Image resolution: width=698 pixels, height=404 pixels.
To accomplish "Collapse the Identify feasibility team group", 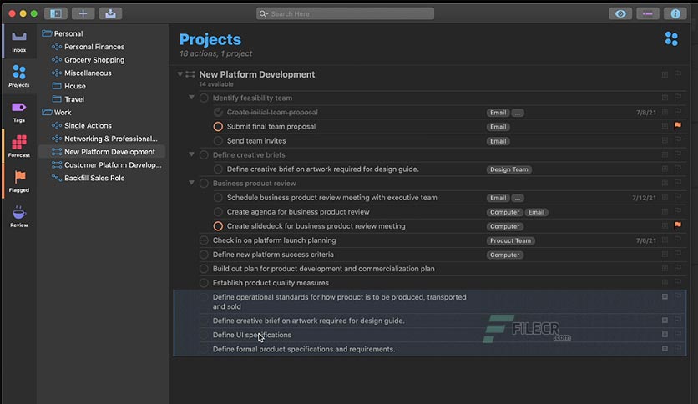I will pos(191,98).
